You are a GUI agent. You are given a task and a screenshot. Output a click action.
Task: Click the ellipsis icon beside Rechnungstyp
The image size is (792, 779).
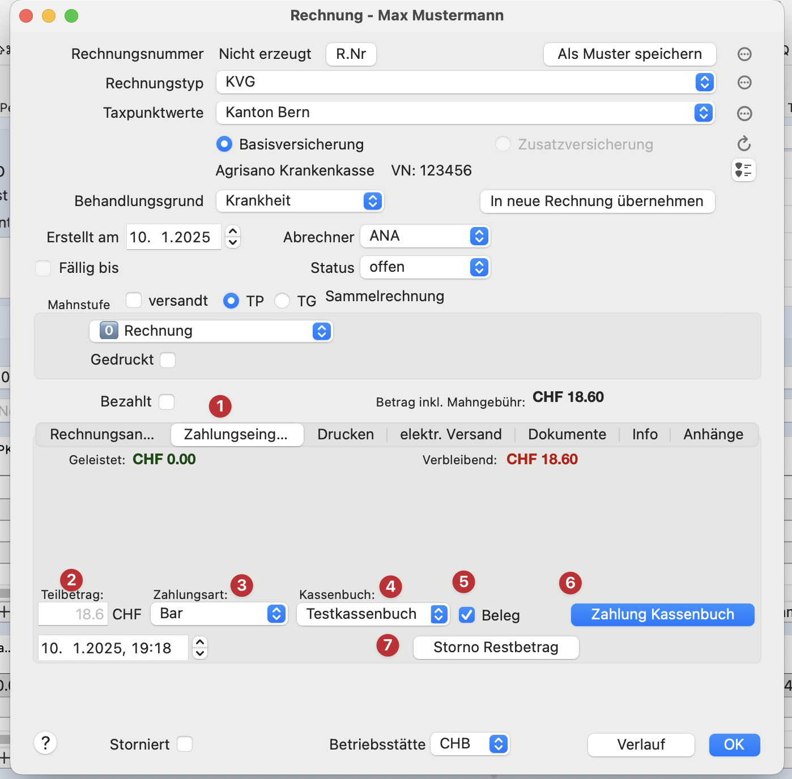coord(744,83)
